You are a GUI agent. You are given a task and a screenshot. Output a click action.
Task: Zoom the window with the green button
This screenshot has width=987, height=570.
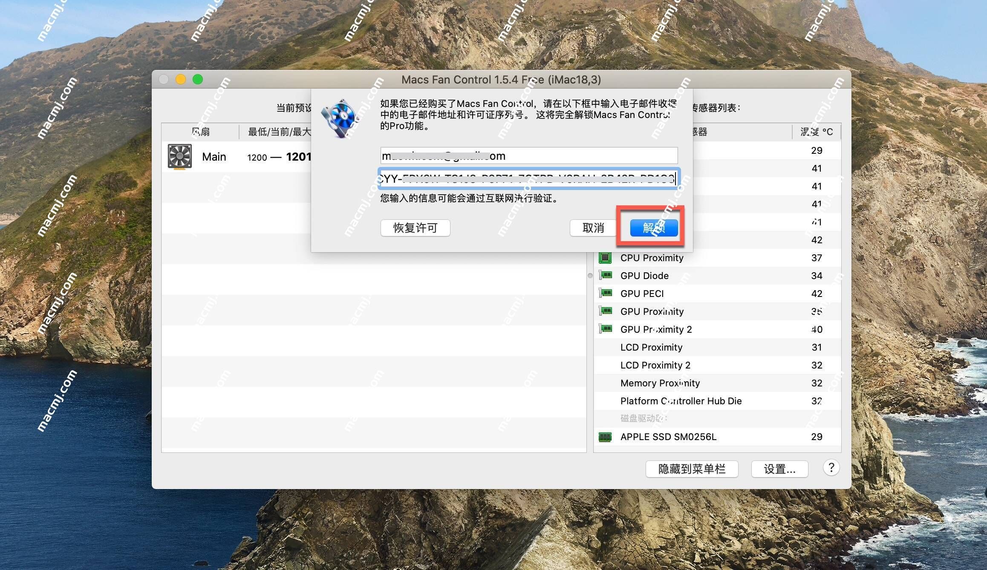[198, 79]
